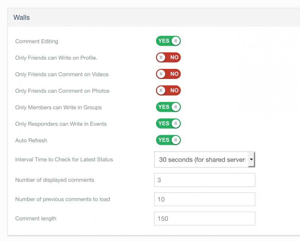Click the Only Members can Write in Groups label

58,107
